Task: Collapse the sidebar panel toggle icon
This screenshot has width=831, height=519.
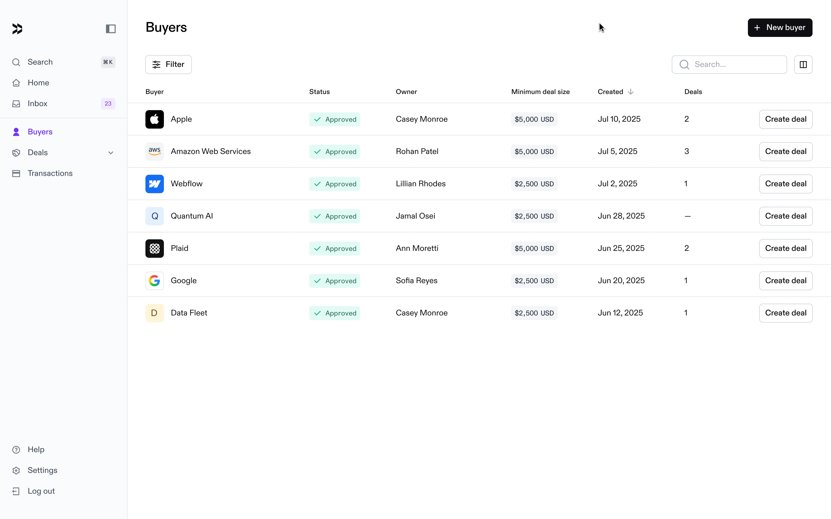Action: [x=111, y=29]
